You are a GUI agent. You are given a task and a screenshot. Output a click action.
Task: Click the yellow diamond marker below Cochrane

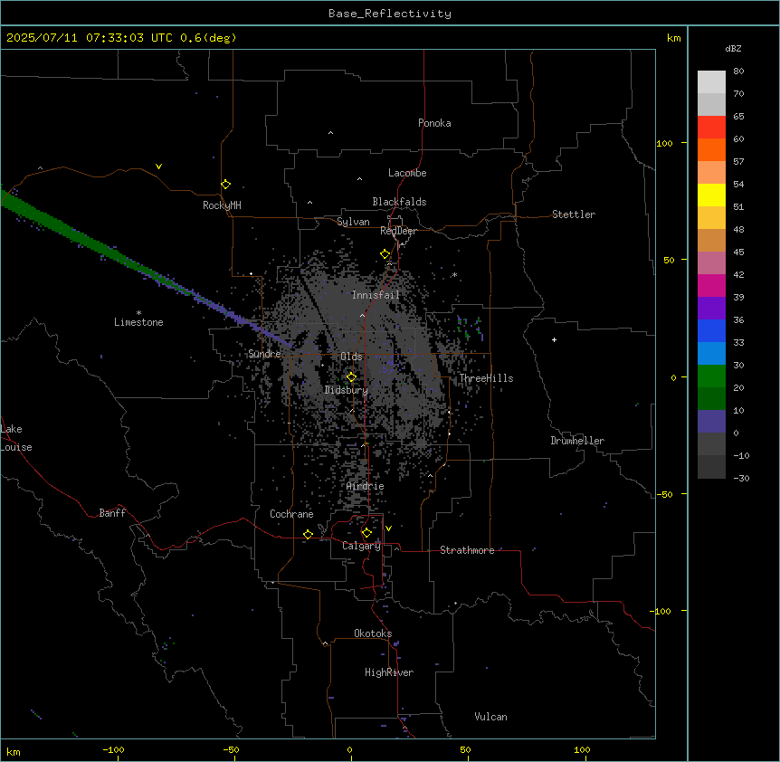click(x=308, y=534)
